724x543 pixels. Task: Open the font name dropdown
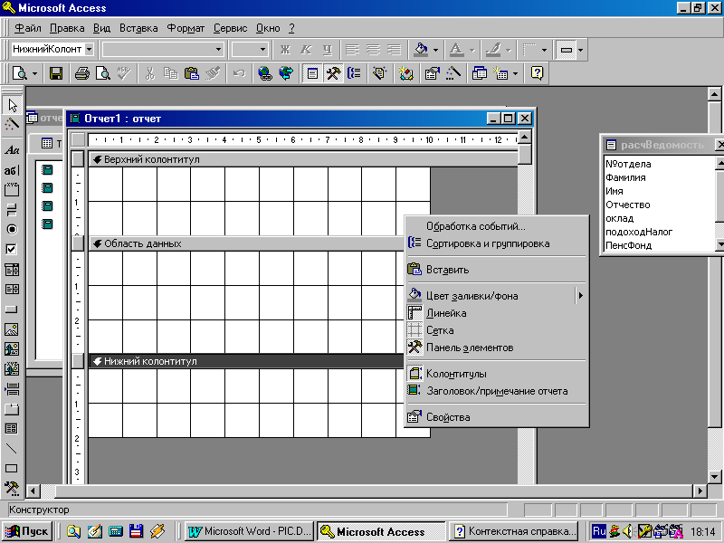coord(218,50)
